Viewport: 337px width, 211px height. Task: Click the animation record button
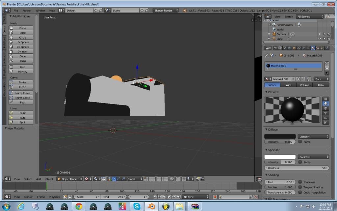tap(215, 196)
